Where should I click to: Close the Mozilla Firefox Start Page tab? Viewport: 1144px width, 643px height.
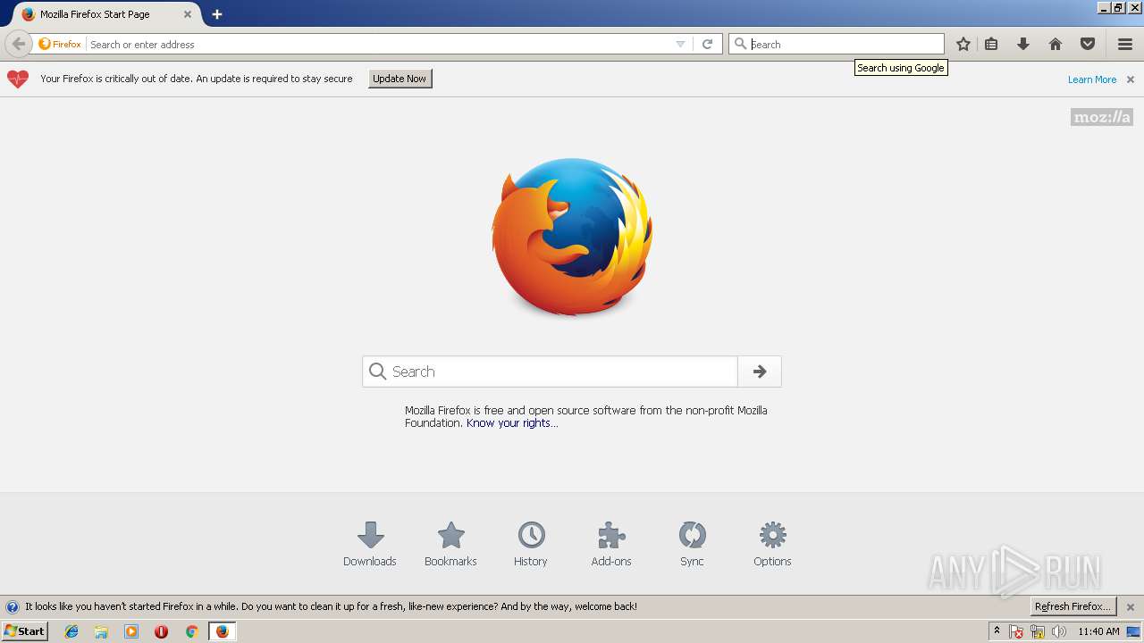coord(188,14)
